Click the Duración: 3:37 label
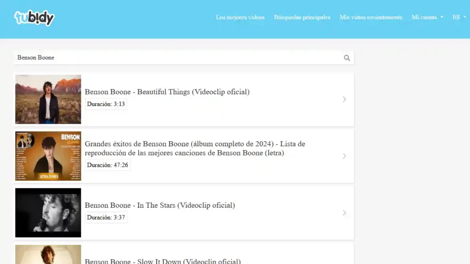The image size is (470, 264). coord(106,218)
